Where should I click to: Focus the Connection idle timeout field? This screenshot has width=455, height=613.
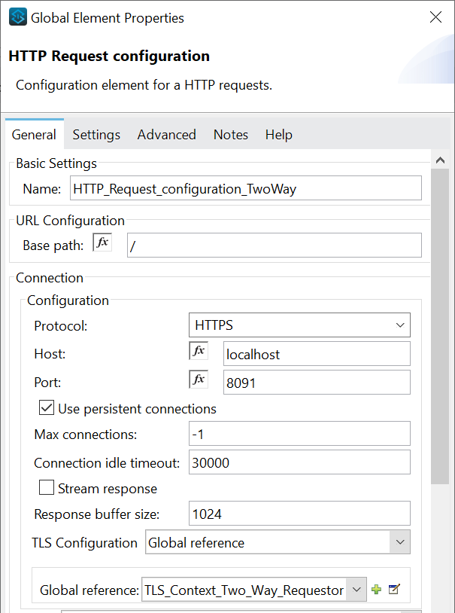tap(299, 462)
